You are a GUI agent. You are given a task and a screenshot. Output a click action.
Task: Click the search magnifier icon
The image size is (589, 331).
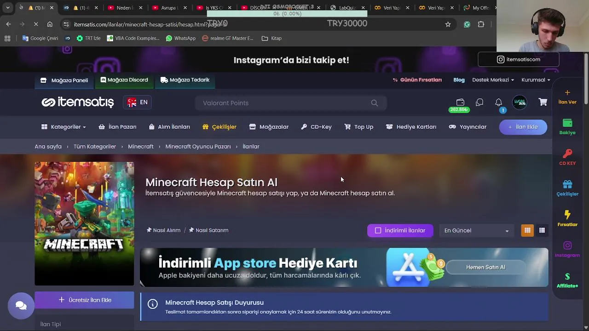375,103
